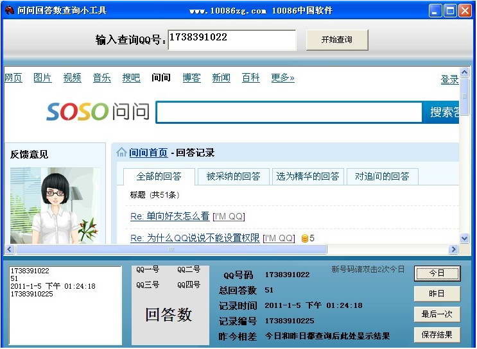Maximize the 问问回答数查询小工具 window
This screenshot has height=349, width=477.
pos(450,11)
